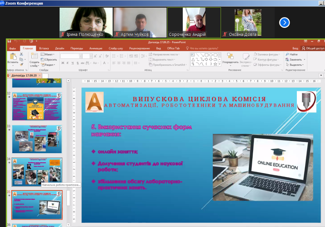Select slide 33 thumbnail in slide panel
Image resolution: width=325 pixels, height=227 pixels.
coord(37,139)
